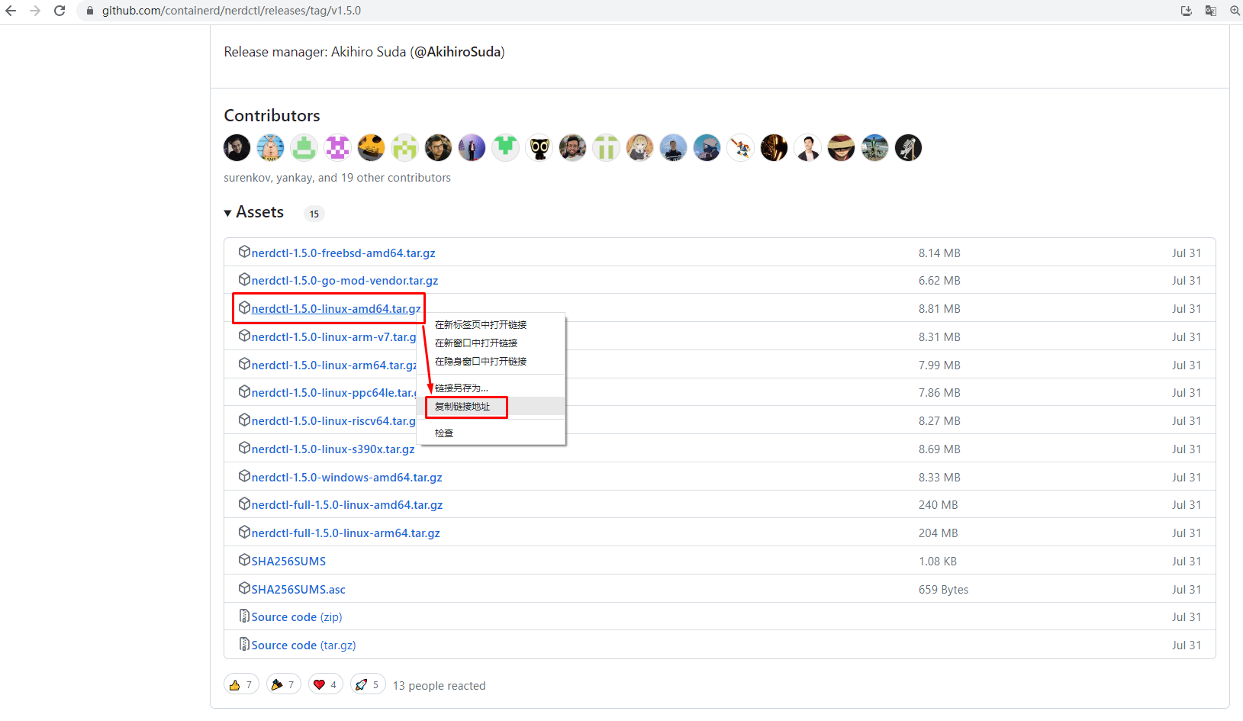The image size is (1243, 721).
Task: Click the 8.81 MB size value
Action: (939, 309)
